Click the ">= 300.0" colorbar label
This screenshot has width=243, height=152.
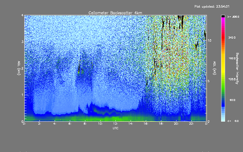(233, 17)
